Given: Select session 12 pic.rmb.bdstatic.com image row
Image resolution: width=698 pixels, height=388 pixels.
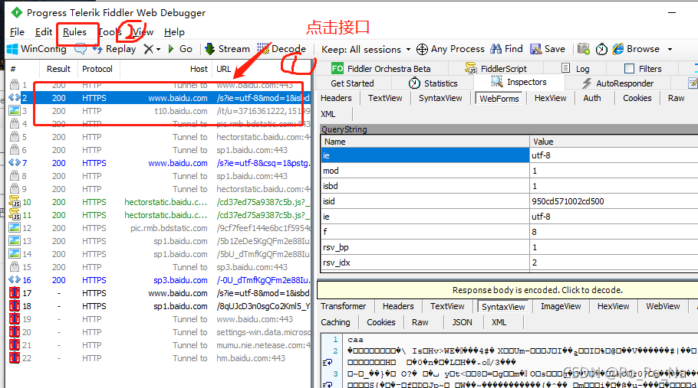Looking at the screenshot, I should pos(160,228).
